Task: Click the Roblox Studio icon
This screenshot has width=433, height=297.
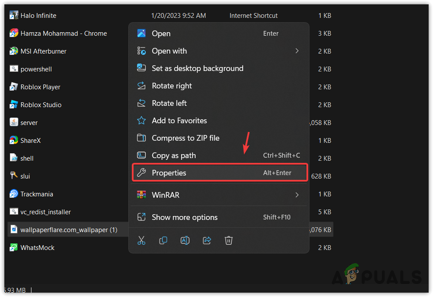Action: click(x=14, y=105)
